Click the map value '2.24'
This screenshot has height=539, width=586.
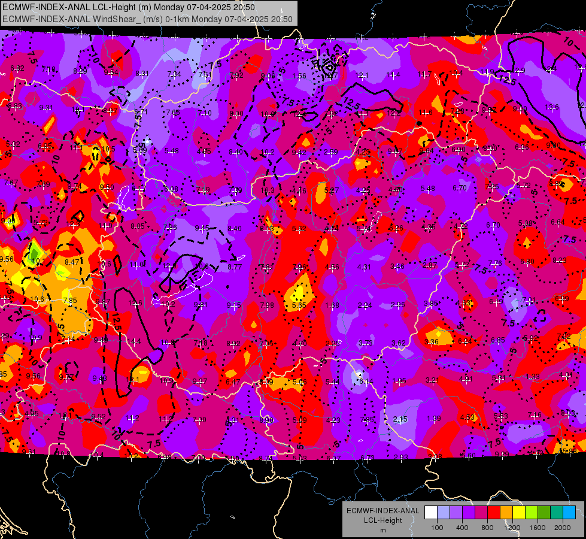365,305
